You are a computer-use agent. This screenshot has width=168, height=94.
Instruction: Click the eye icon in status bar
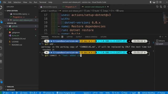13,93
